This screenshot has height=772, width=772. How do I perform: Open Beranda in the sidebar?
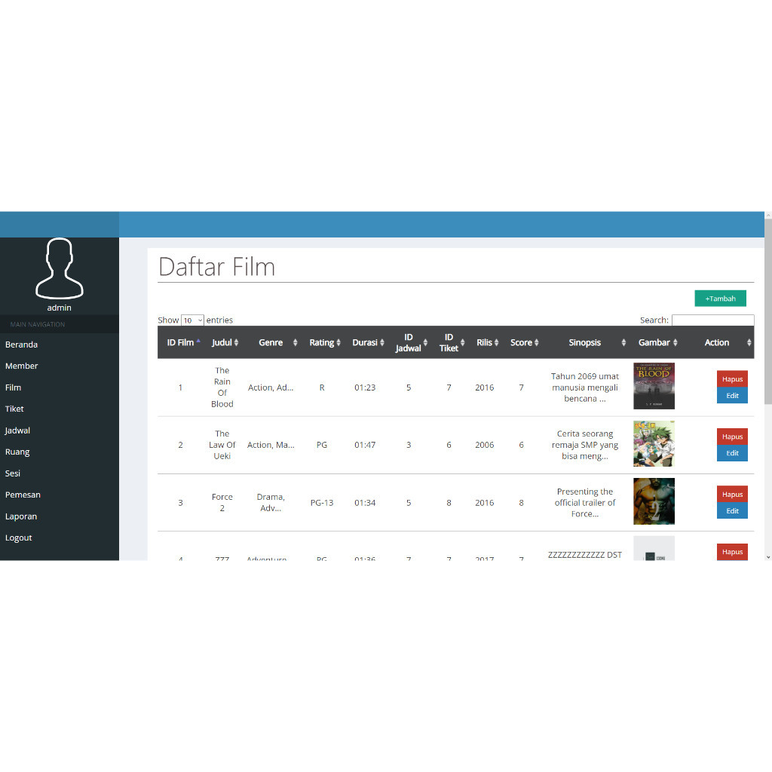(x=21, y=345)
